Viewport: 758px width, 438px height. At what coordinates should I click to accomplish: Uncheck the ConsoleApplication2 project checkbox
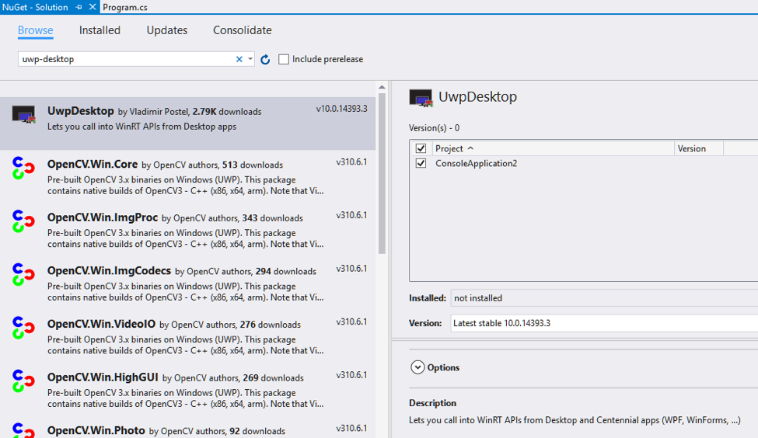click(x=421, y=163)
